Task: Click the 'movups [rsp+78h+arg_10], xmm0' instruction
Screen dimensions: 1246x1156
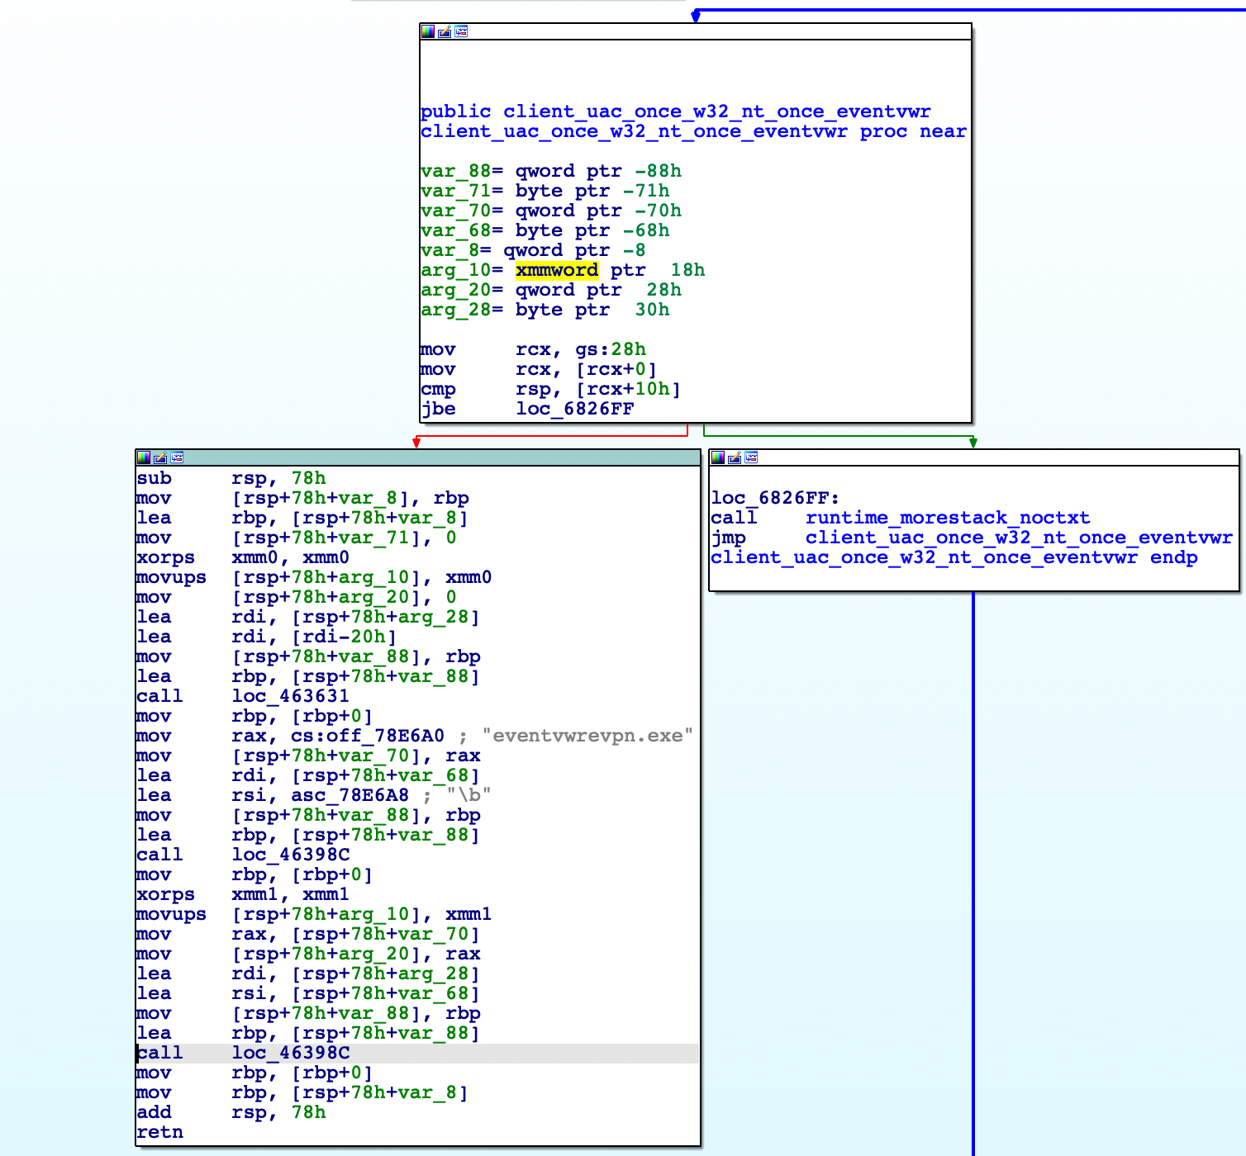Action: point(314,577)
